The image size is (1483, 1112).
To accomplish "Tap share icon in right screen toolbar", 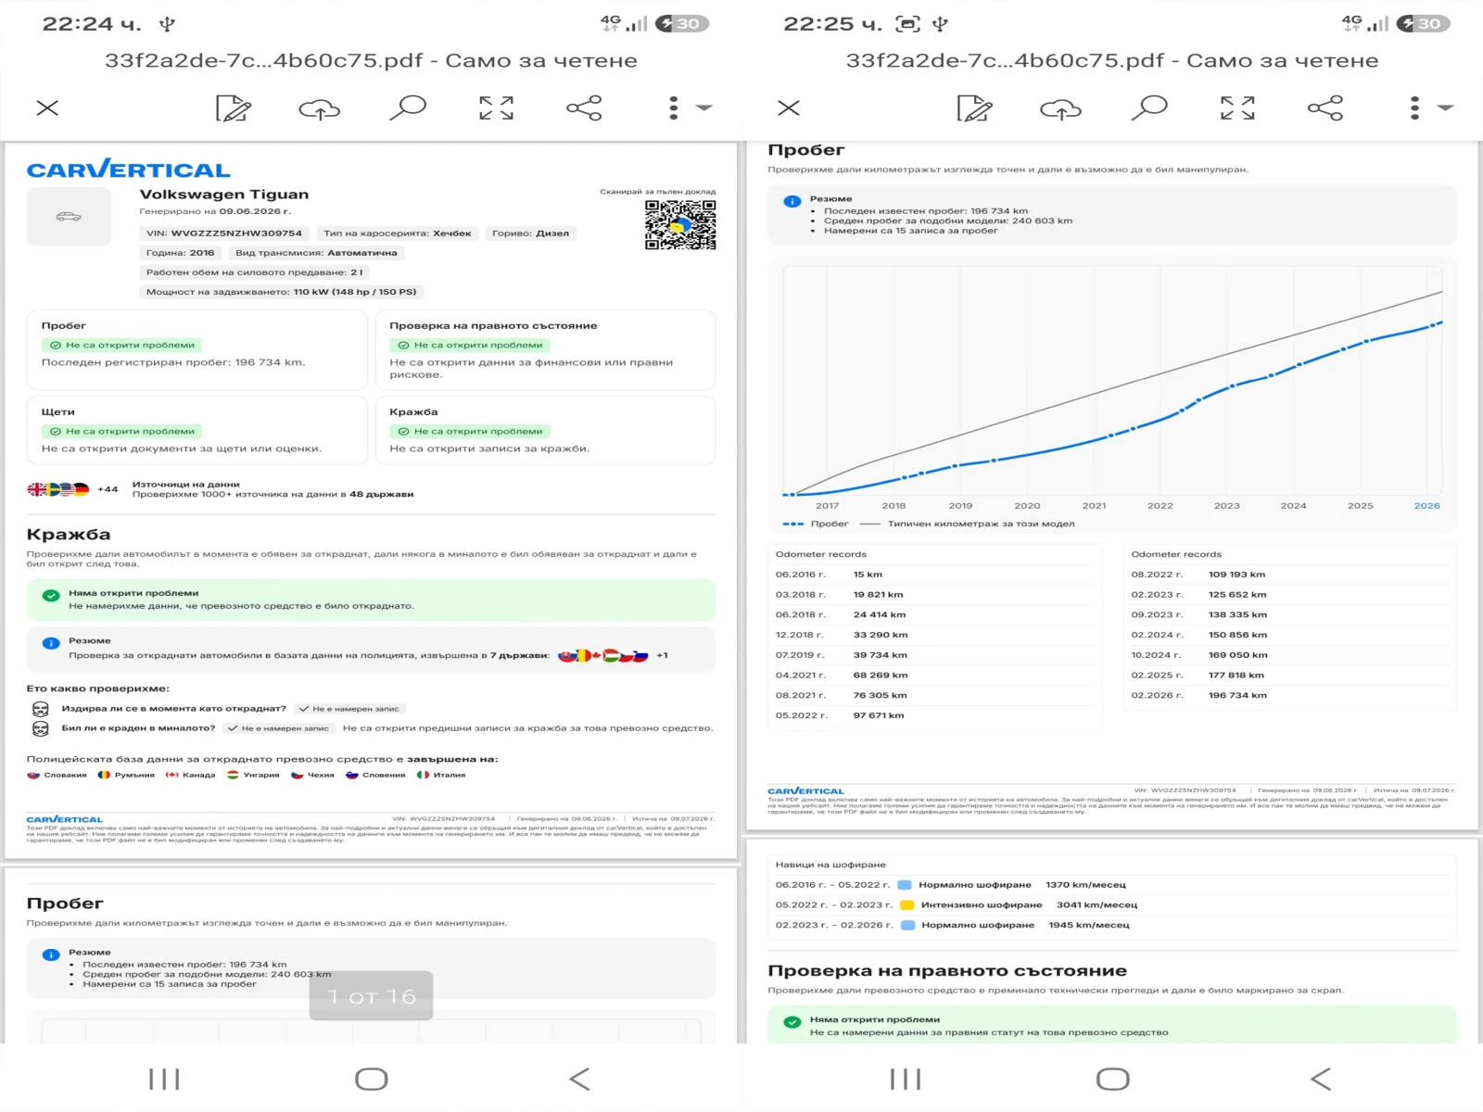I will pos(1325,107).
